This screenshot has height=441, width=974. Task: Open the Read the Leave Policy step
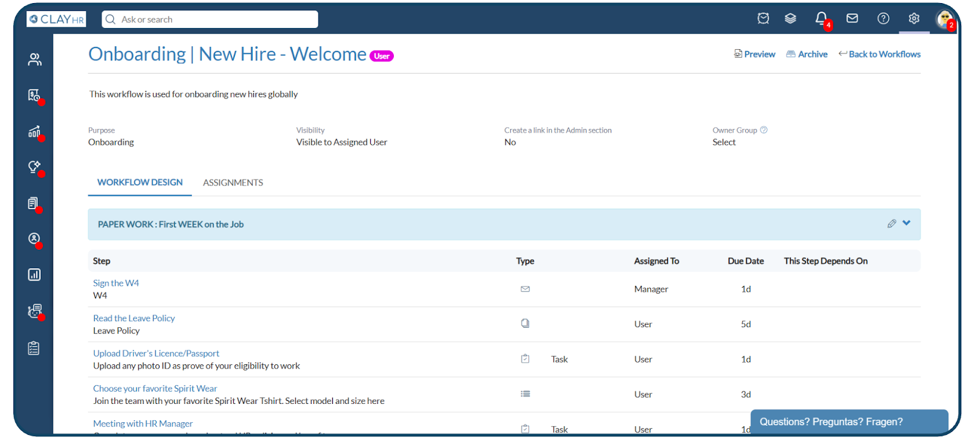[134, 318]
